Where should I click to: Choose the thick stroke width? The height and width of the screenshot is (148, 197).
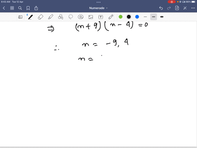point(162,17)
